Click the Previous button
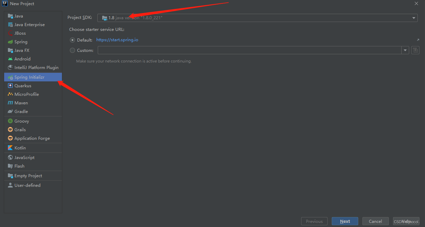The height and width of the screenshot is (227, 425). (314, 222)
